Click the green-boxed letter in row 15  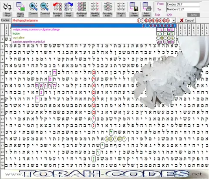click(111, 132)
